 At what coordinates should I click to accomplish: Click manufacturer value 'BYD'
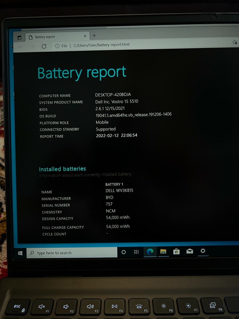coord(109,198)
